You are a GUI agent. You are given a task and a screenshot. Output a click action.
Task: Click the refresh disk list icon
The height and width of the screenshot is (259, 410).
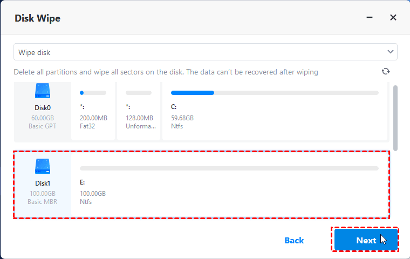click(x=385, y=72)
